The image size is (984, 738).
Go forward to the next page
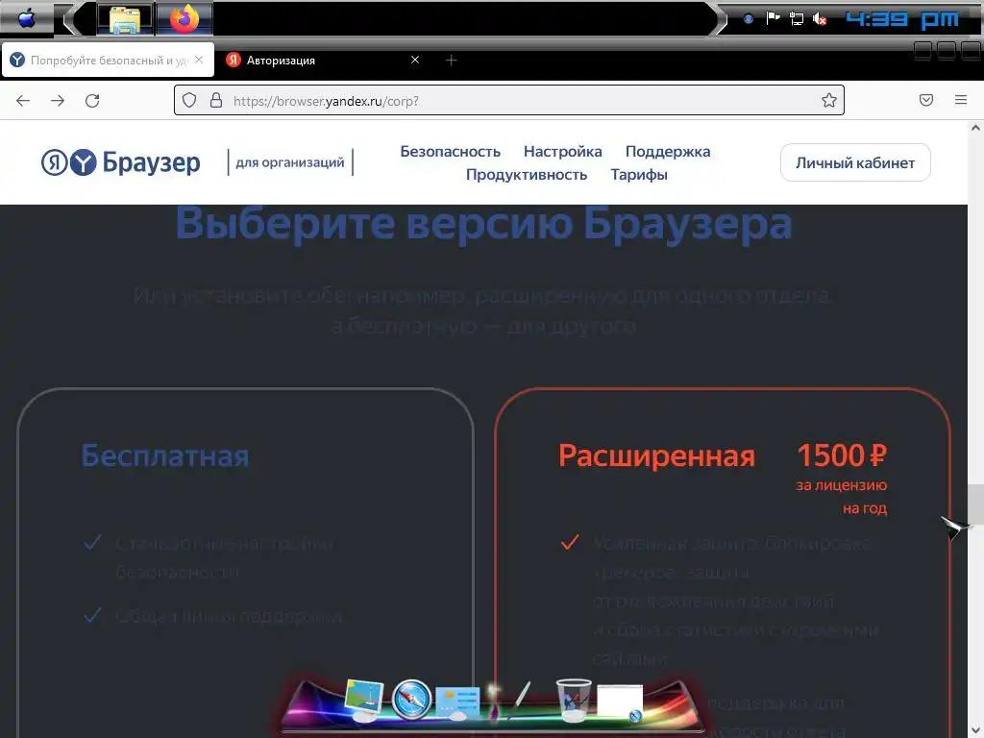58,100
